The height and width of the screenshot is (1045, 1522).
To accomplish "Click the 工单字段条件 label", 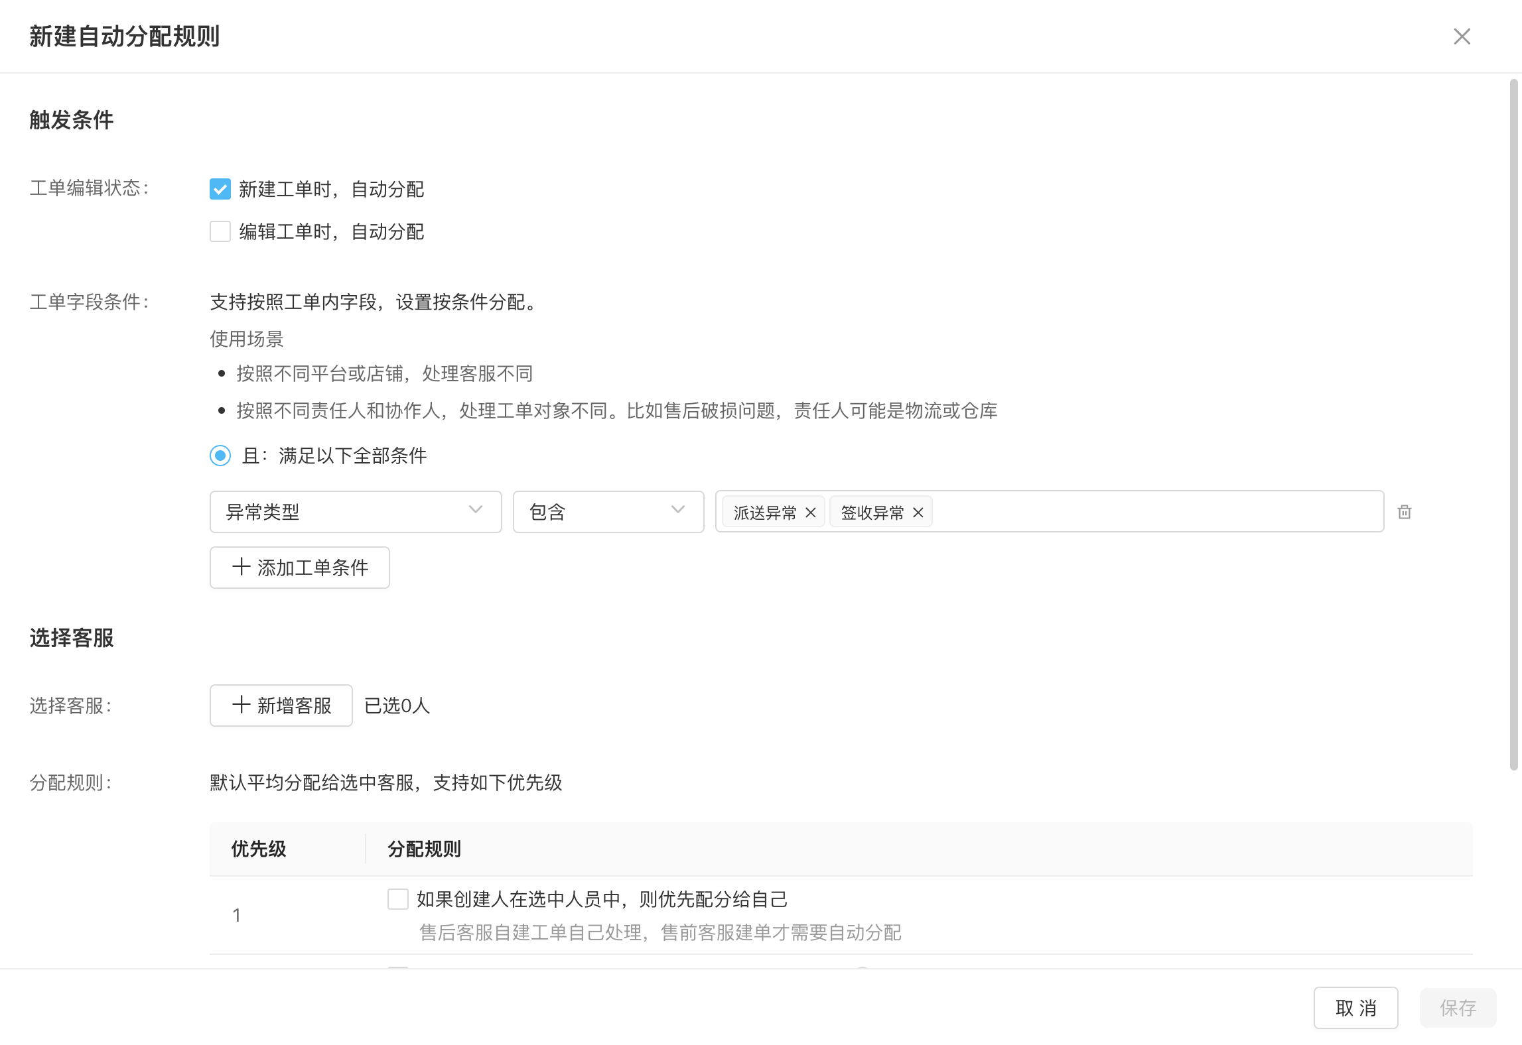I will coord(90,302).
